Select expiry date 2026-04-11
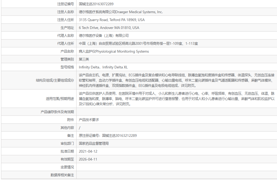277x180 pixels. tap(88, 159)
